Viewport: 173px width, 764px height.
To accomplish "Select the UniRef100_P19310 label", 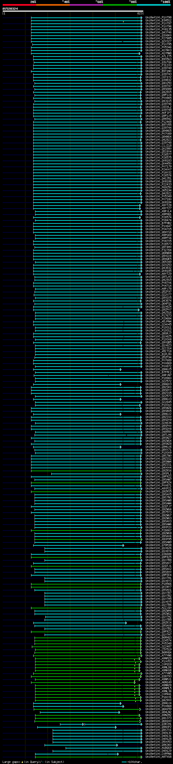I will click(x=158, y=405).
